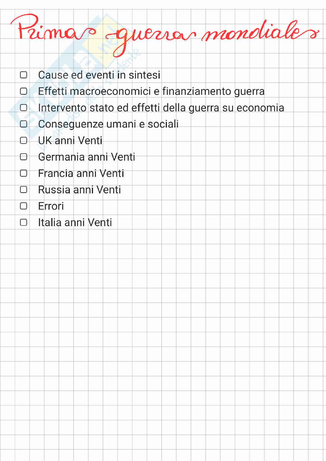Tick the 'Germania anni Venti' checkbox
The image size is (326, 461).
pyautogui.click(x=23, y=157)
